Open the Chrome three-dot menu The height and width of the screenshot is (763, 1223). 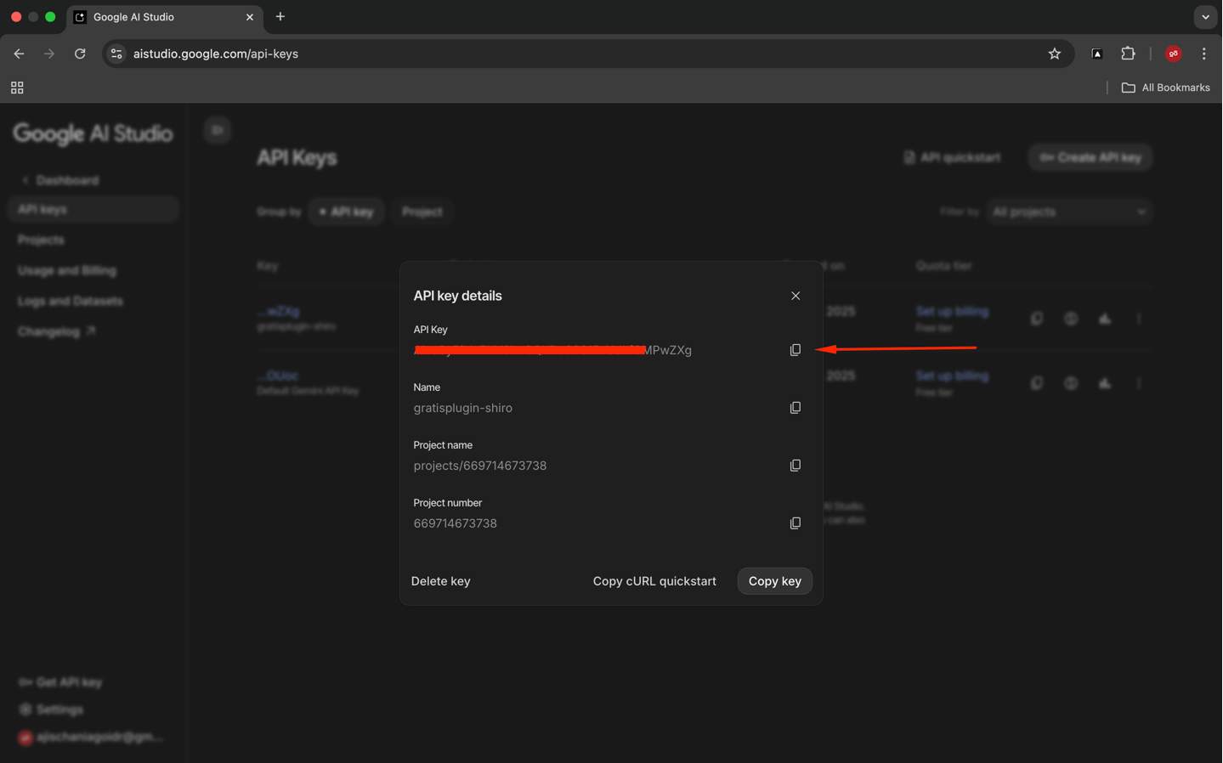coord(1203,54)
